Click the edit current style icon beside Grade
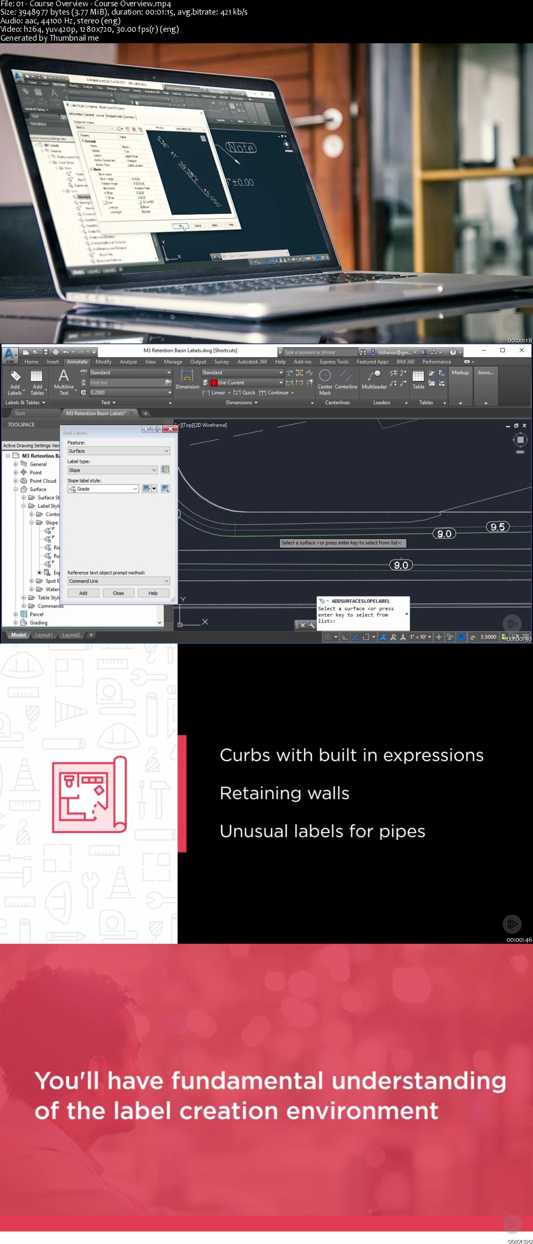Screen dimensions: 533x1244 coord(146,488)
